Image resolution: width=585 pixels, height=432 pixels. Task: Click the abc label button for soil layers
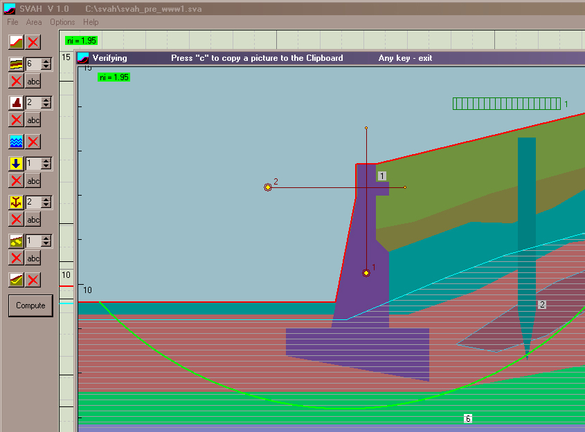33,81
